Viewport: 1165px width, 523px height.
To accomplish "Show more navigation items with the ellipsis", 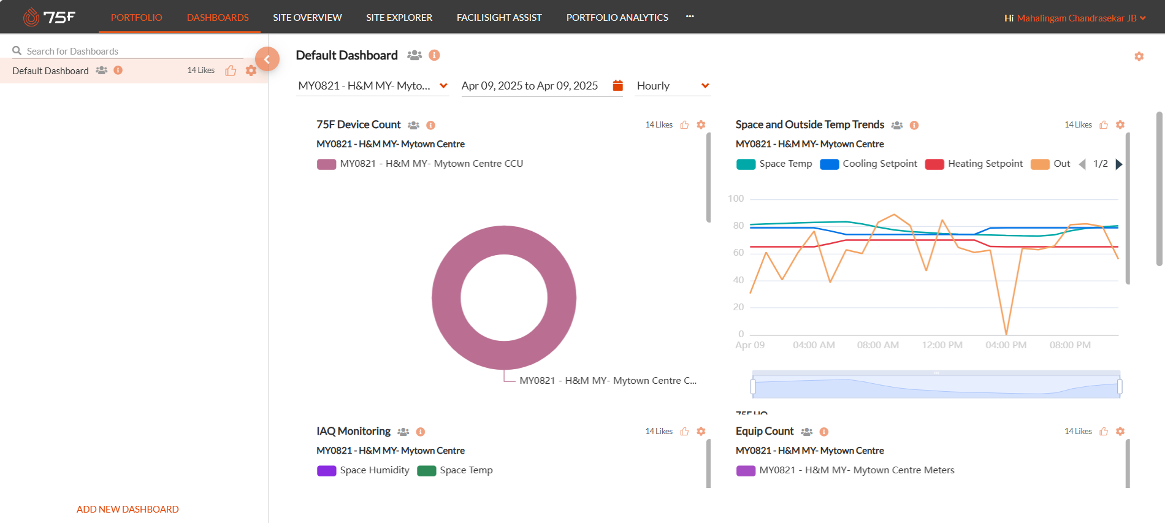I will pyautogui.click(x=690, y=17).
